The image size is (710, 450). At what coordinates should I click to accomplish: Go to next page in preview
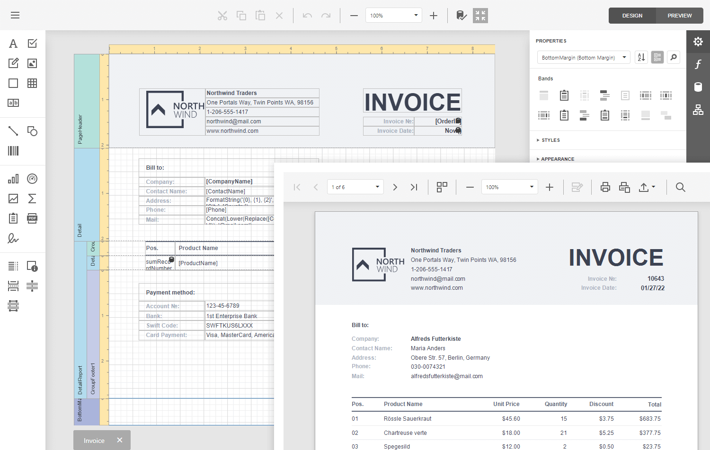[x=395, y=187]
